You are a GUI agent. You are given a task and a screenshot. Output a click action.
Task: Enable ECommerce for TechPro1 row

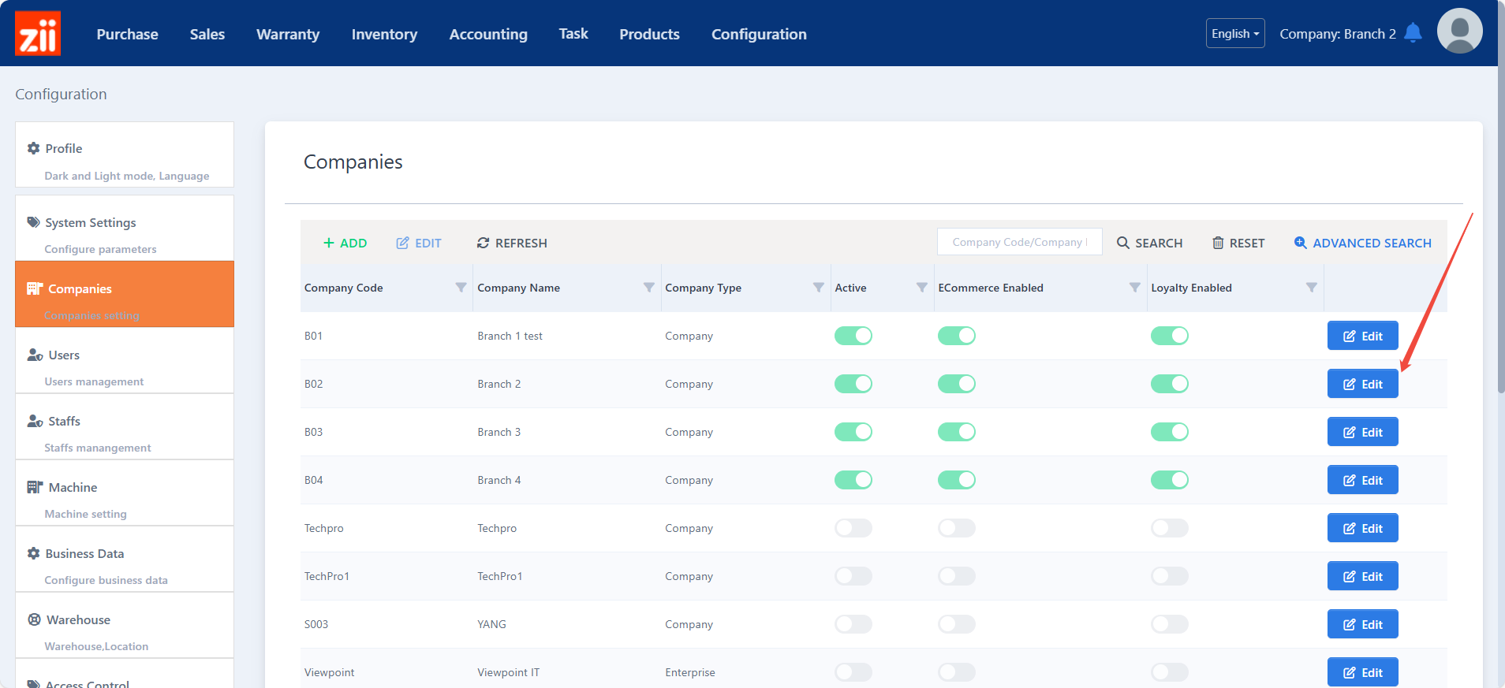(x=957, y=576)
